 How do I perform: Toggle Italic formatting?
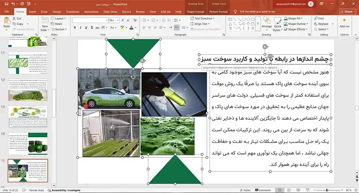click(x=80, y=27)
